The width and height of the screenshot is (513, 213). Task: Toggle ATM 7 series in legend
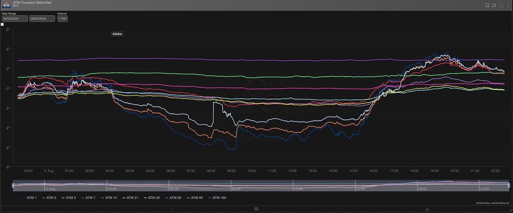(88, 198)
